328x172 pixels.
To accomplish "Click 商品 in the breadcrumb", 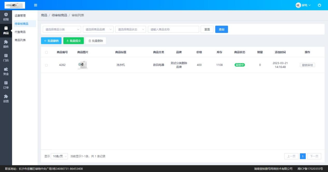I will [44, 15].
